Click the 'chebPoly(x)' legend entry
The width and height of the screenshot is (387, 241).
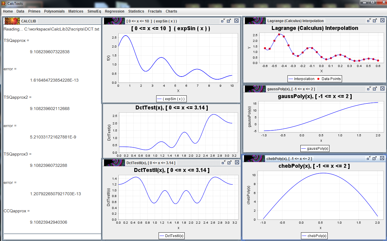pos(314,236)
